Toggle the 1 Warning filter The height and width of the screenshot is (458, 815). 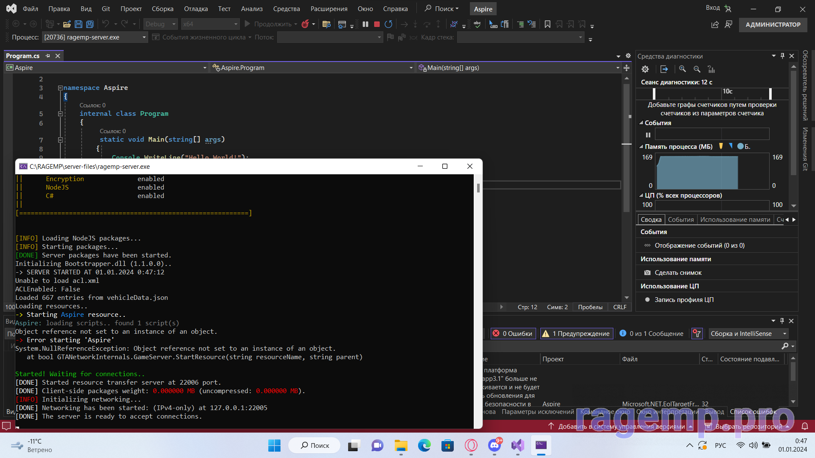[576, 334]
